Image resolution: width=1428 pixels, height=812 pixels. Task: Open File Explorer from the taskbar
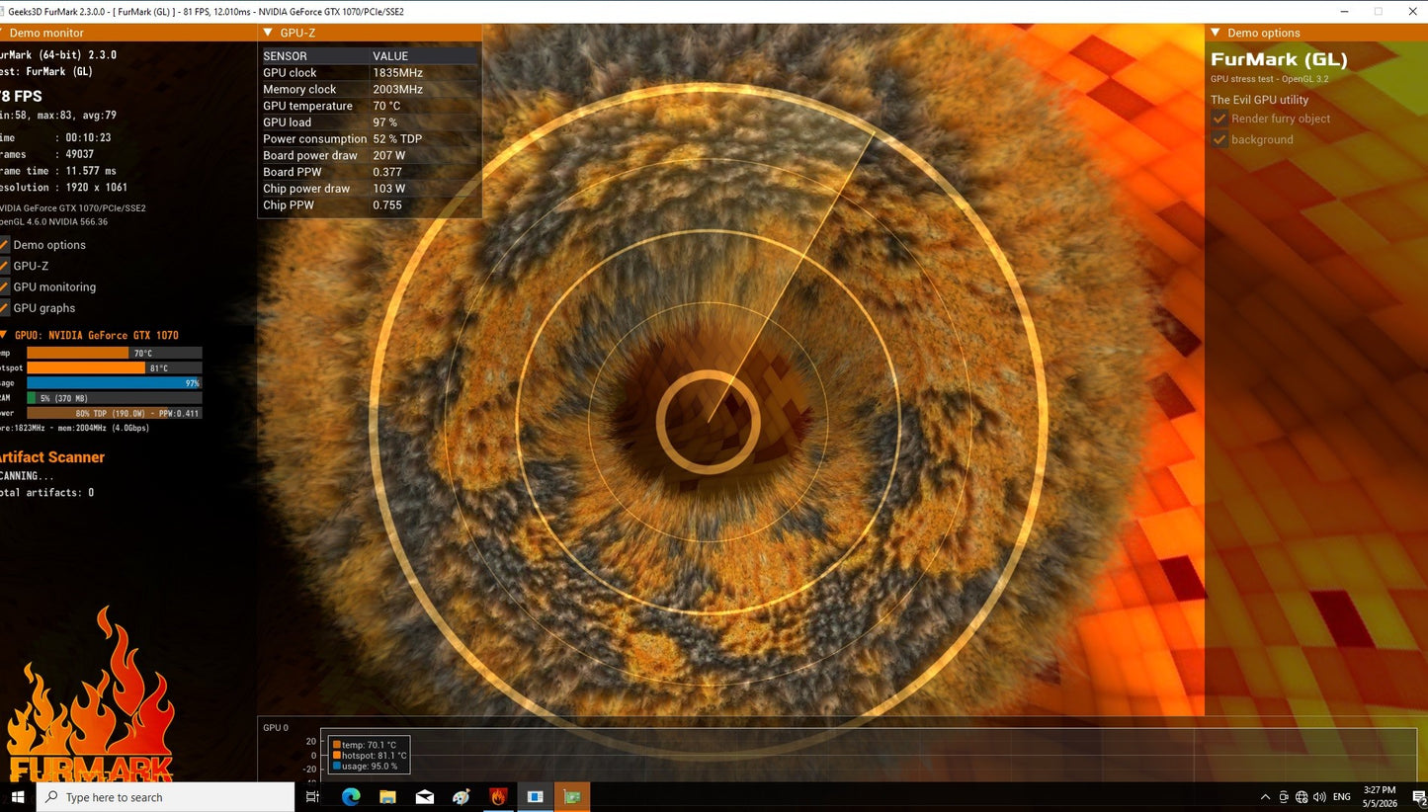387,797
